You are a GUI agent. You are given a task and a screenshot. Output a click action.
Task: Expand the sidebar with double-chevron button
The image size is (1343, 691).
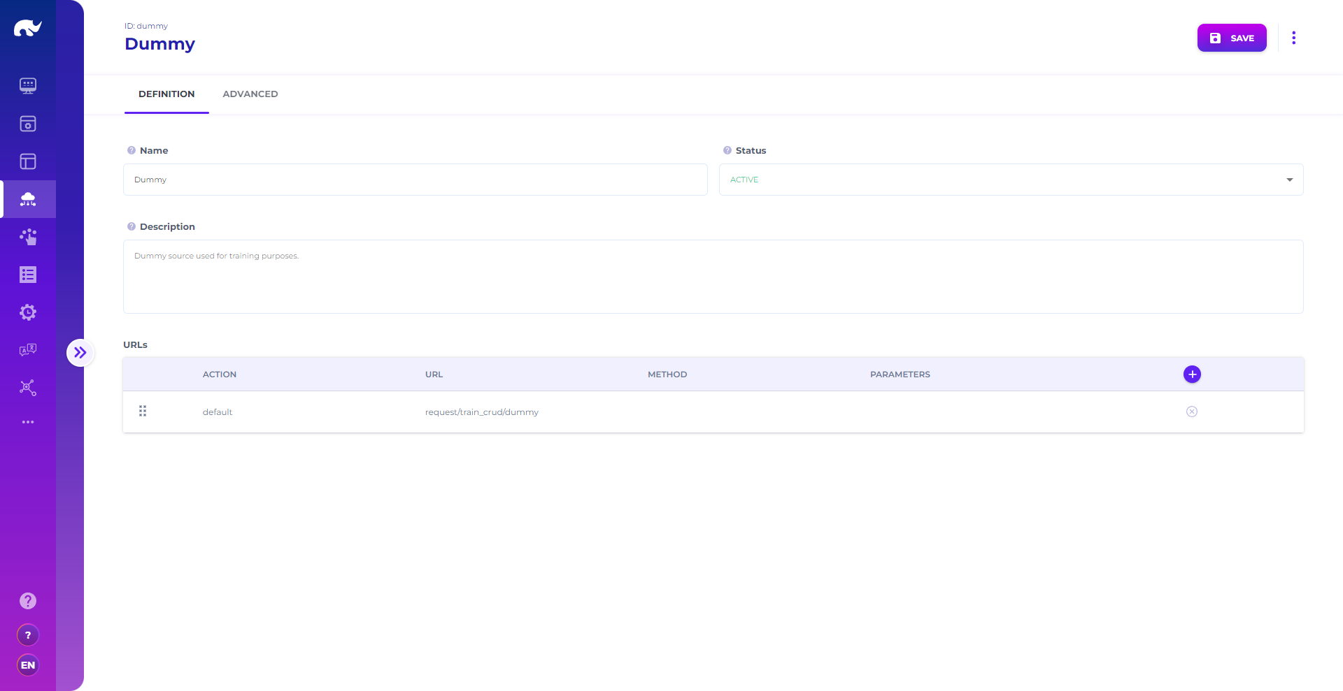(80, 353)
